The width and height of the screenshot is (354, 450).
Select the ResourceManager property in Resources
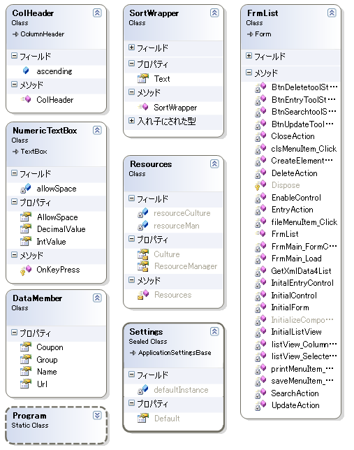pos(186,266)
